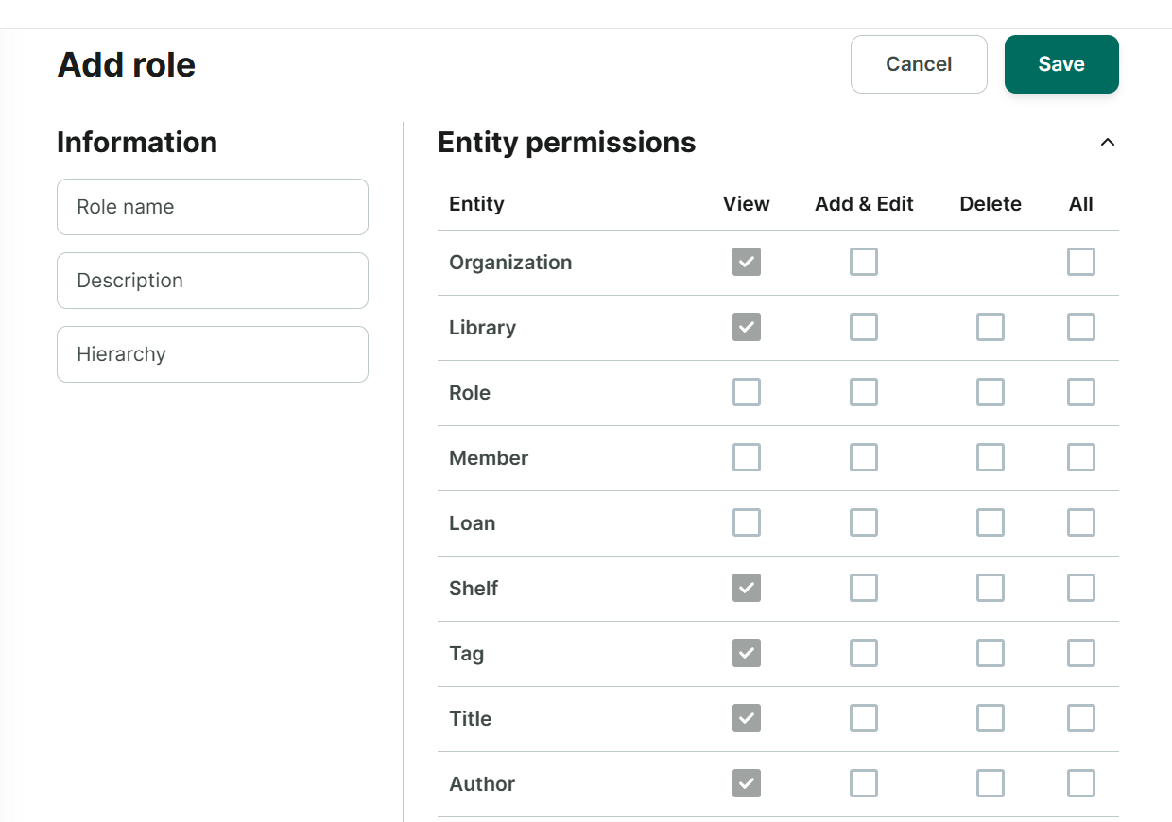Open the Hierarchy field
1172x822 pixels.
point(213,354)
